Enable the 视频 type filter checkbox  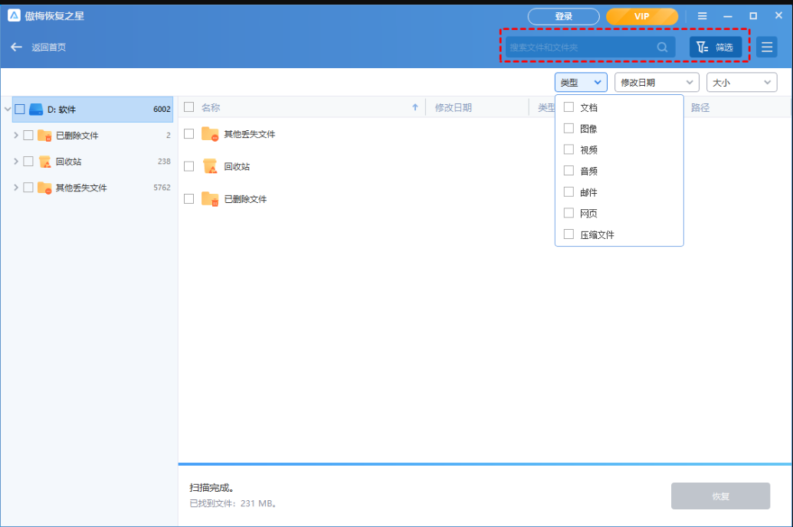569,149
